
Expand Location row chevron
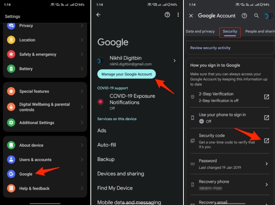click(x=82, y=40)
